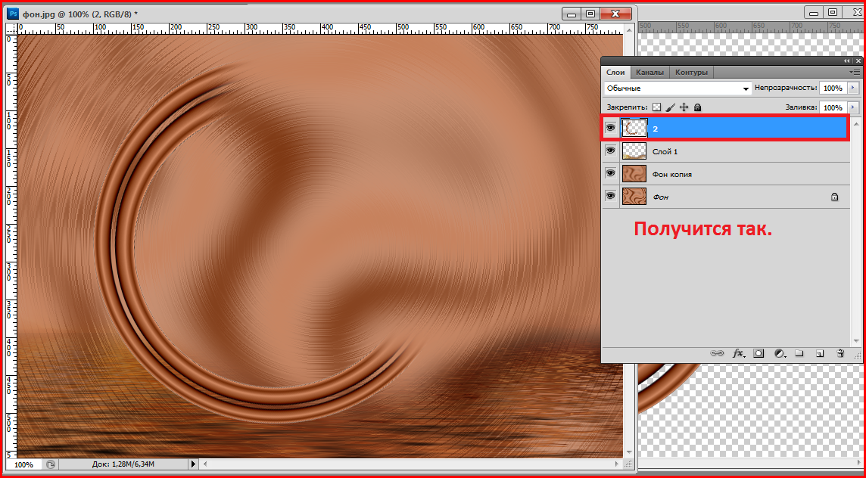The width and height of the screenshot is (866, 478).
Task: Minimize the фон.jpg document window
Action: tap(571, 14)
